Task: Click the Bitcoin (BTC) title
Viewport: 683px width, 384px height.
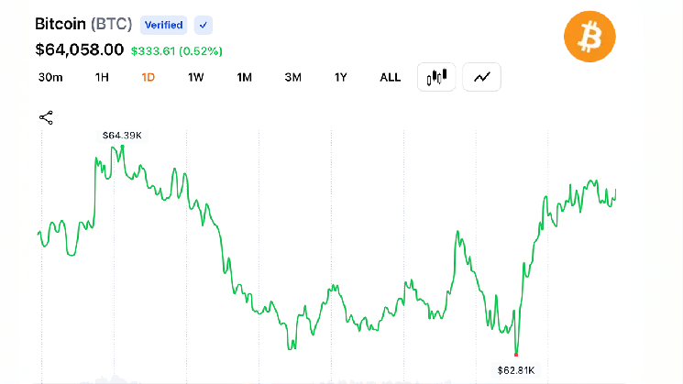Action: (83, 24)
